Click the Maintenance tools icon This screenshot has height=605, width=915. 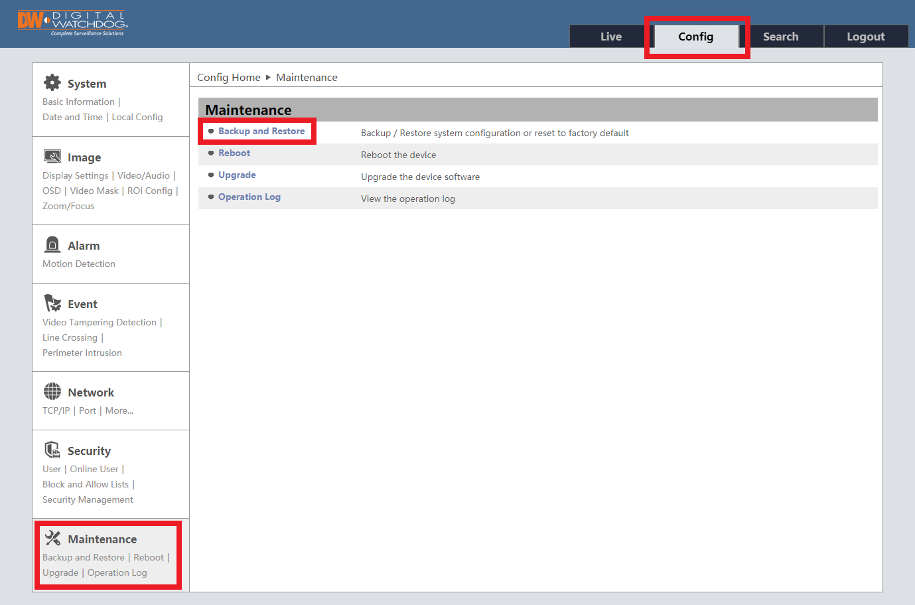click(52, 539)
